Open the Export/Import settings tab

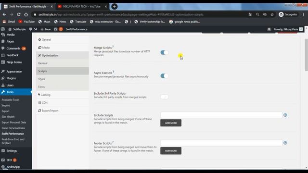(63, 111)
